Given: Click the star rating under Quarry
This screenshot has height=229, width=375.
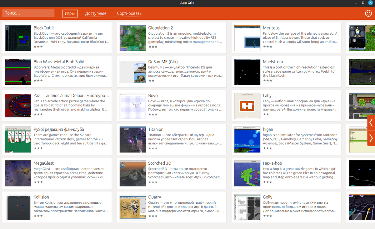Looking at the screenshot, I should [153, 216].
